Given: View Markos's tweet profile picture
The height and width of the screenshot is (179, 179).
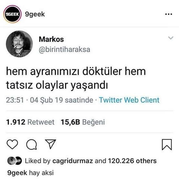Looking at the screenshot, I should coord(19,44).
